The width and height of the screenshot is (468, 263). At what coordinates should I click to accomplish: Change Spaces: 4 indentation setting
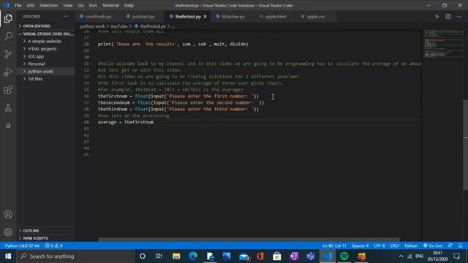coord(360,245)
